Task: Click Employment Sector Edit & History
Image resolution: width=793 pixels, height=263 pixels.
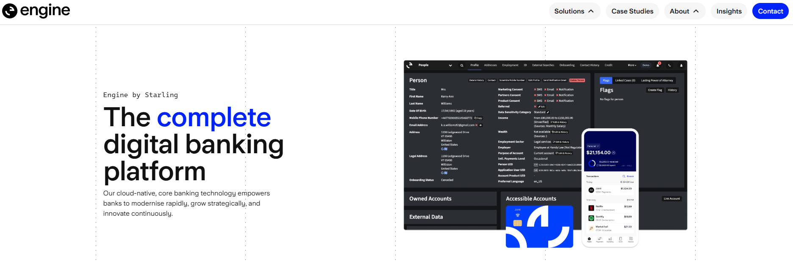Action: pos(561,142)
